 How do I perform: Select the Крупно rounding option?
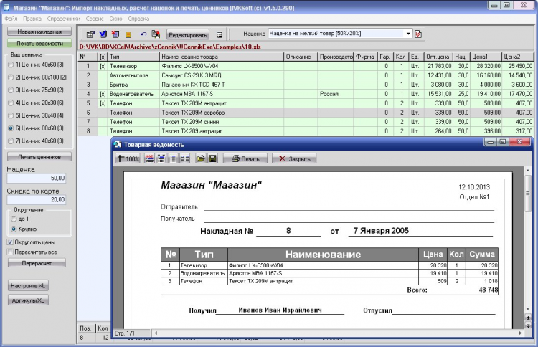coord(14,229)
